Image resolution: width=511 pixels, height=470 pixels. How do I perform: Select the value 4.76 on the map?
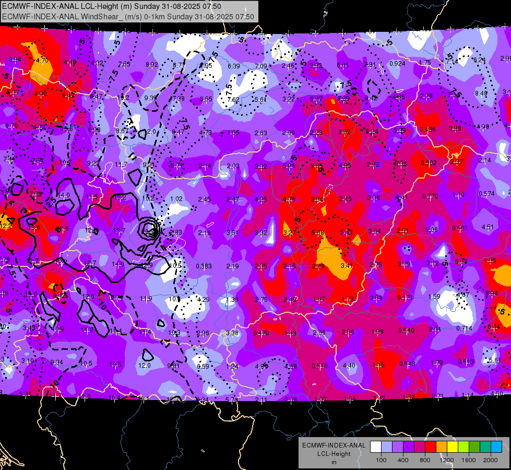(x=289, y=199)
